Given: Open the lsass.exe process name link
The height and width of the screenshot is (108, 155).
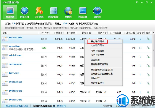Looking at the screenshot, I should pyautogui.click(x=14, y=73).
